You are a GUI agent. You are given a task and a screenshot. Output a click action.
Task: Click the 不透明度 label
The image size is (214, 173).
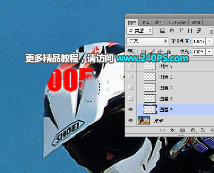point(181,41)
